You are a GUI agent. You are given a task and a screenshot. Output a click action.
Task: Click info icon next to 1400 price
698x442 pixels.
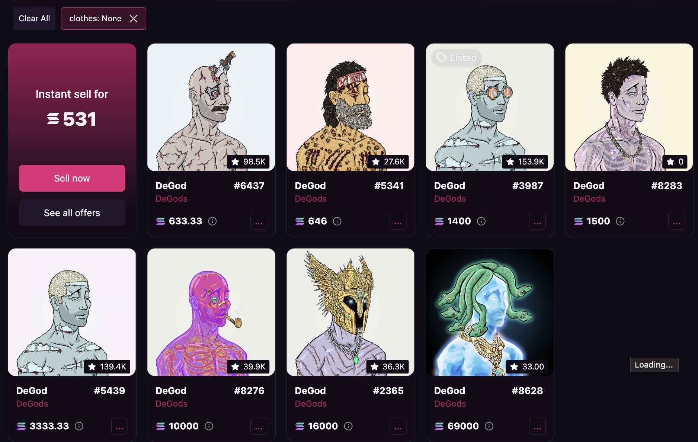click(x=481, y=221)
